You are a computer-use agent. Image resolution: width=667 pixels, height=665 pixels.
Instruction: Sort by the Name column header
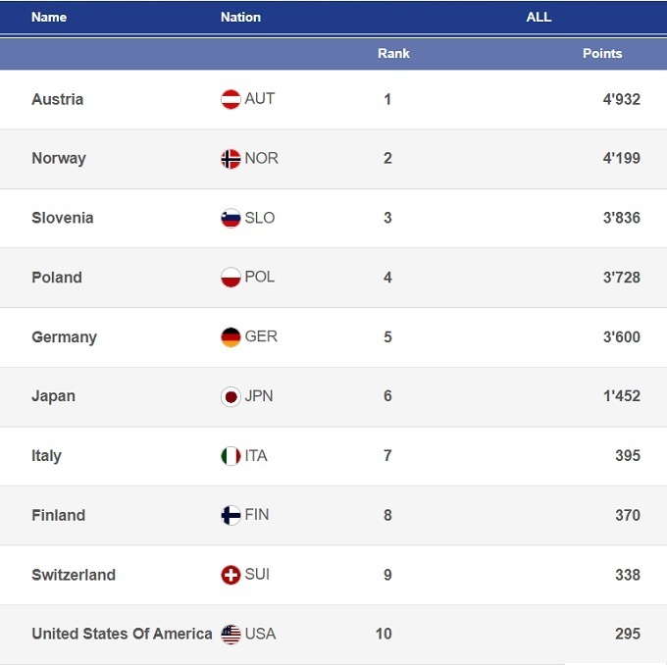click(49, 17)
